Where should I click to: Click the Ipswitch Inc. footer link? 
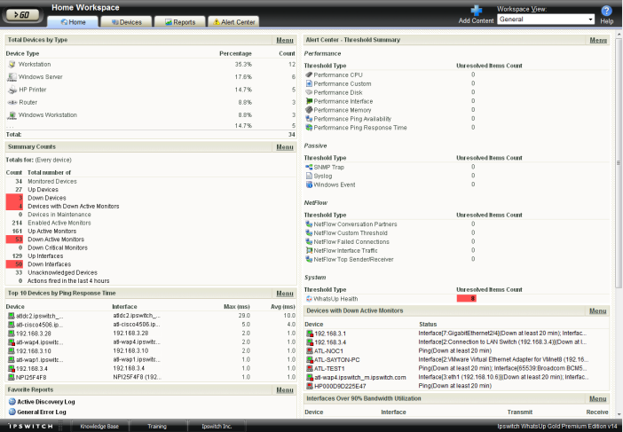[x=217, y=426]
